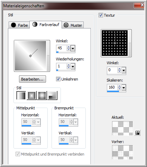Open the Wiederholungen dropdown arrow
The width and height of the screenshot is (147, 167).
[x=73, y=66]
